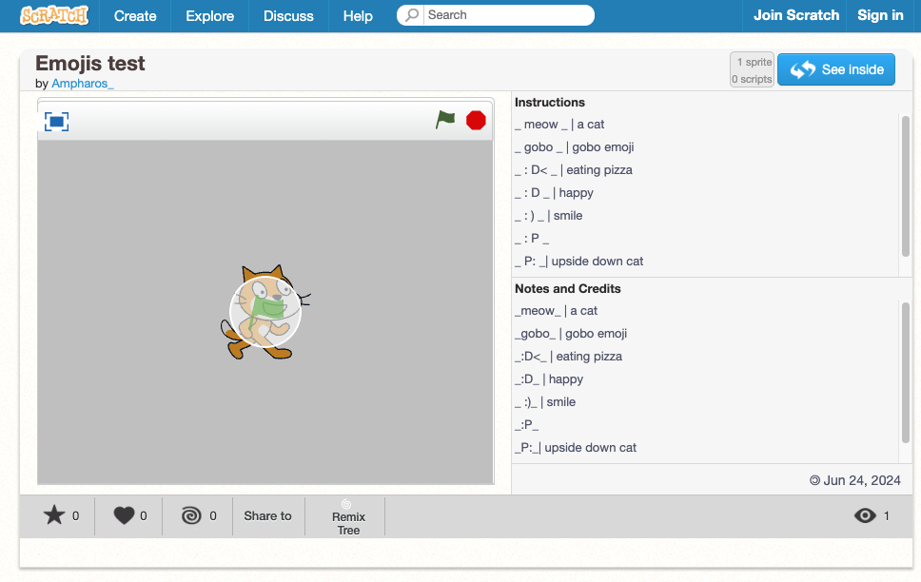
Task: Toggle the heart love icon
Action: (x=124, y=515)
